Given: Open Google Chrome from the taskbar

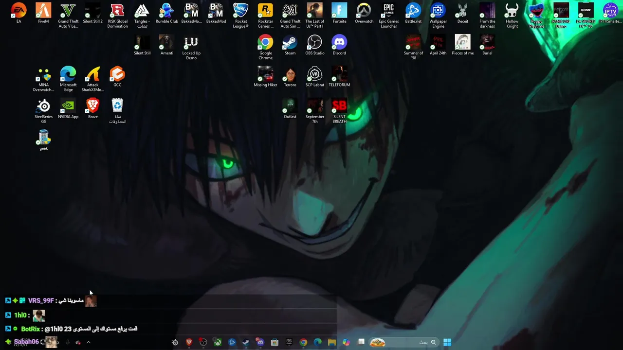Looking at the screenshot, I should [303, 342].
